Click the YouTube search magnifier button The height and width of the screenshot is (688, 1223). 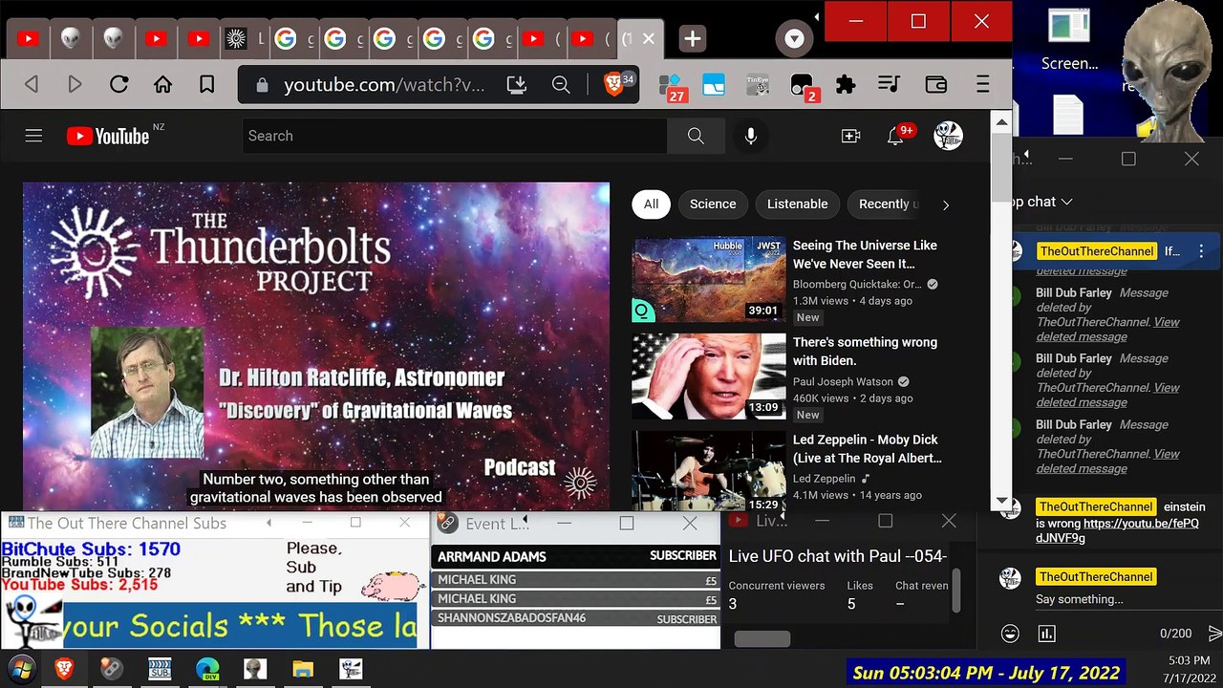click(696, 136)
